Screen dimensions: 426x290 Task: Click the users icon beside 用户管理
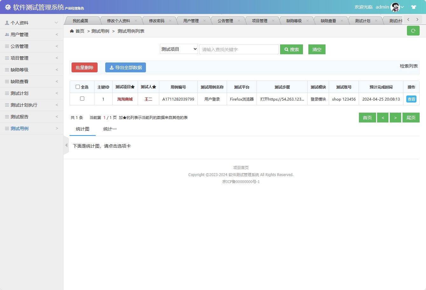click(x=7, y=34)
